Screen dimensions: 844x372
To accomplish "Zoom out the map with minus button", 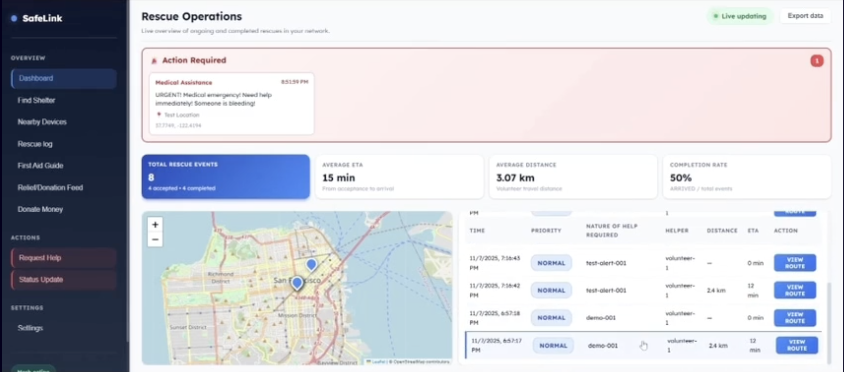I will click(155, 240).
